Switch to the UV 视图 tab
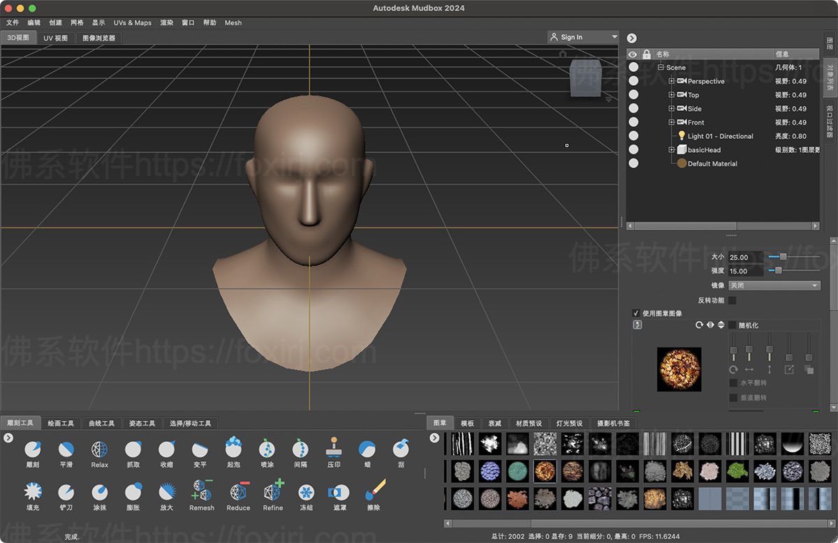Image resolution: width=838 pixels, height=543 pixels. tap(55, 38)
